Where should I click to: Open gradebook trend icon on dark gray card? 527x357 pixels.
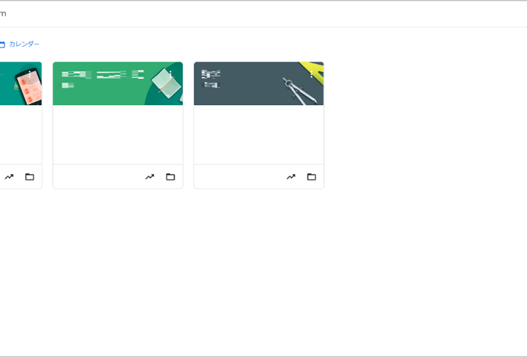click(x=291, y=177)
